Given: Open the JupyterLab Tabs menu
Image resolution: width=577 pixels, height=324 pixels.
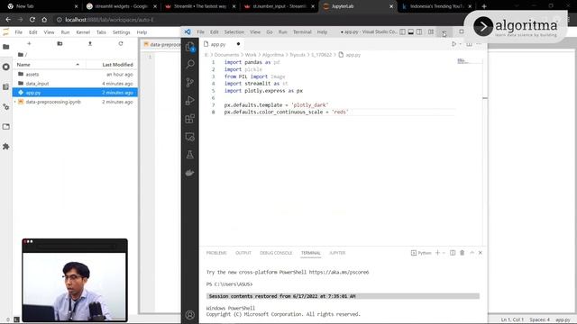Looking at the screenshot, I should [x=101, y=32].
